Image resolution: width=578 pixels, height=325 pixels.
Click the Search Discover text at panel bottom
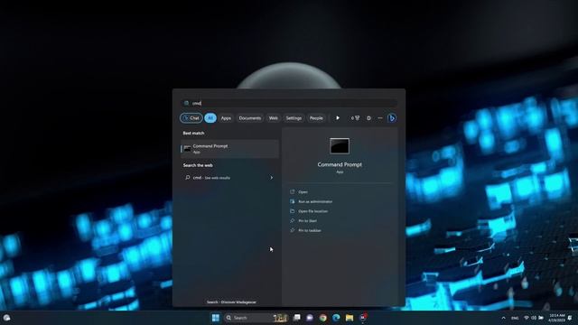pos(231,302)
